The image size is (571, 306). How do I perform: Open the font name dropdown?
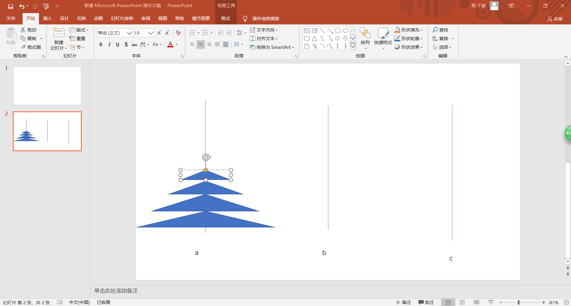[129, 33]
